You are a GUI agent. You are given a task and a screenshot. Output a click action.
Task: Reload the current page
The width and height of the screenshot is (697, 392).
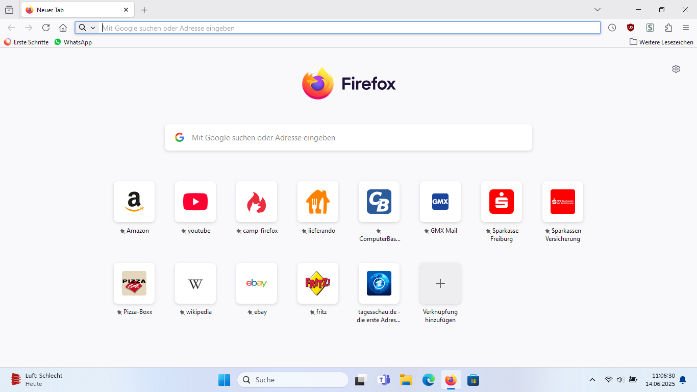[x=46, y=28]
